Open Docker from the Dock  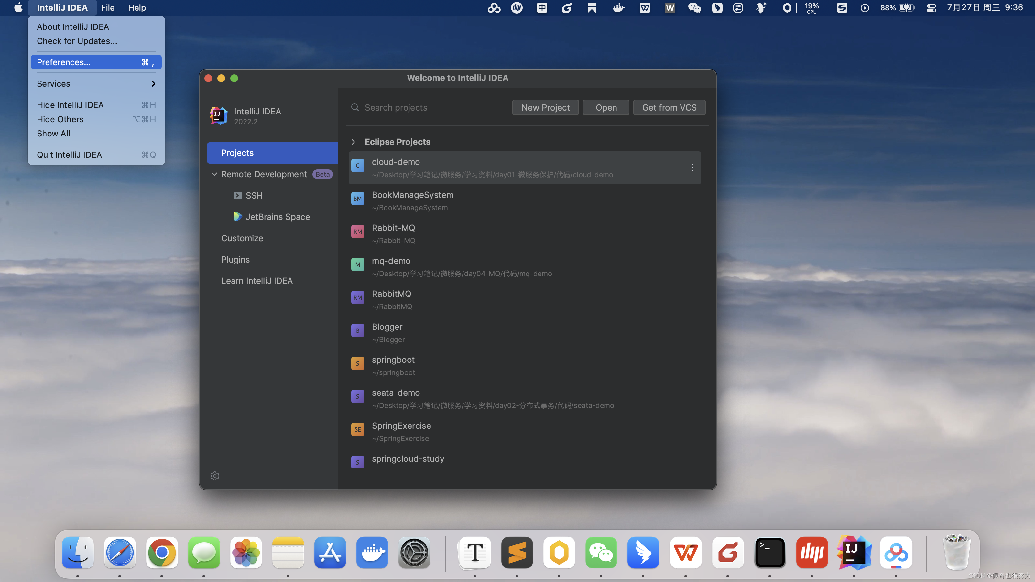372,553
